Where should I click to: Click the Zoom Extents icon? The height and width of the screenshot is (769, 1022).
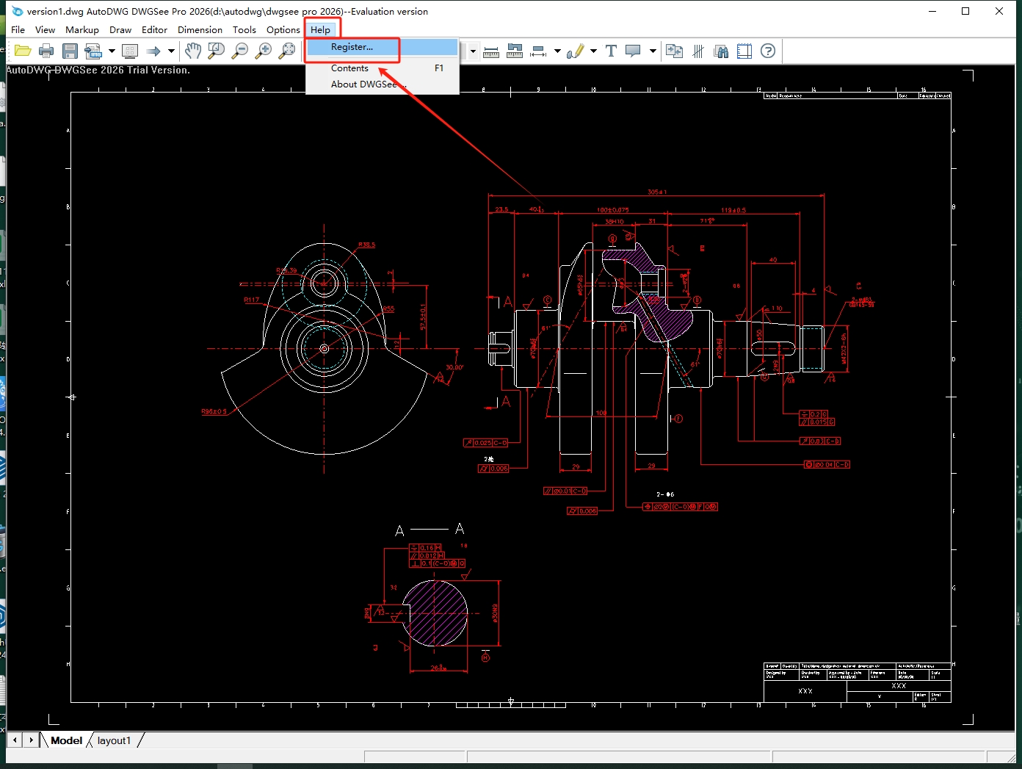click(x=288, y=51)
